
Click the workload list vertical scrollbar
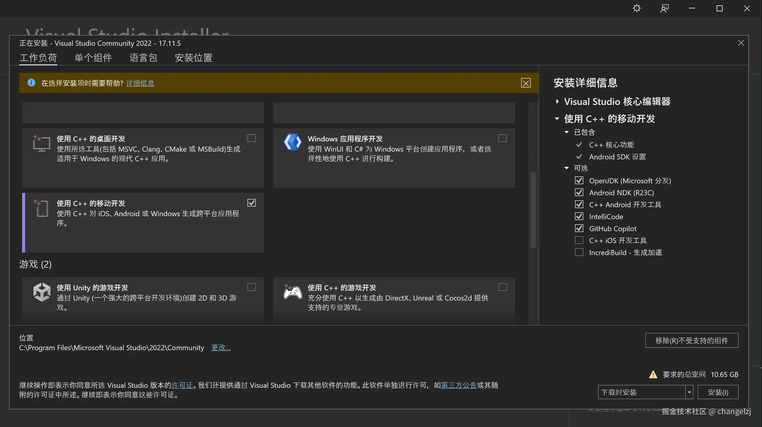533,209
